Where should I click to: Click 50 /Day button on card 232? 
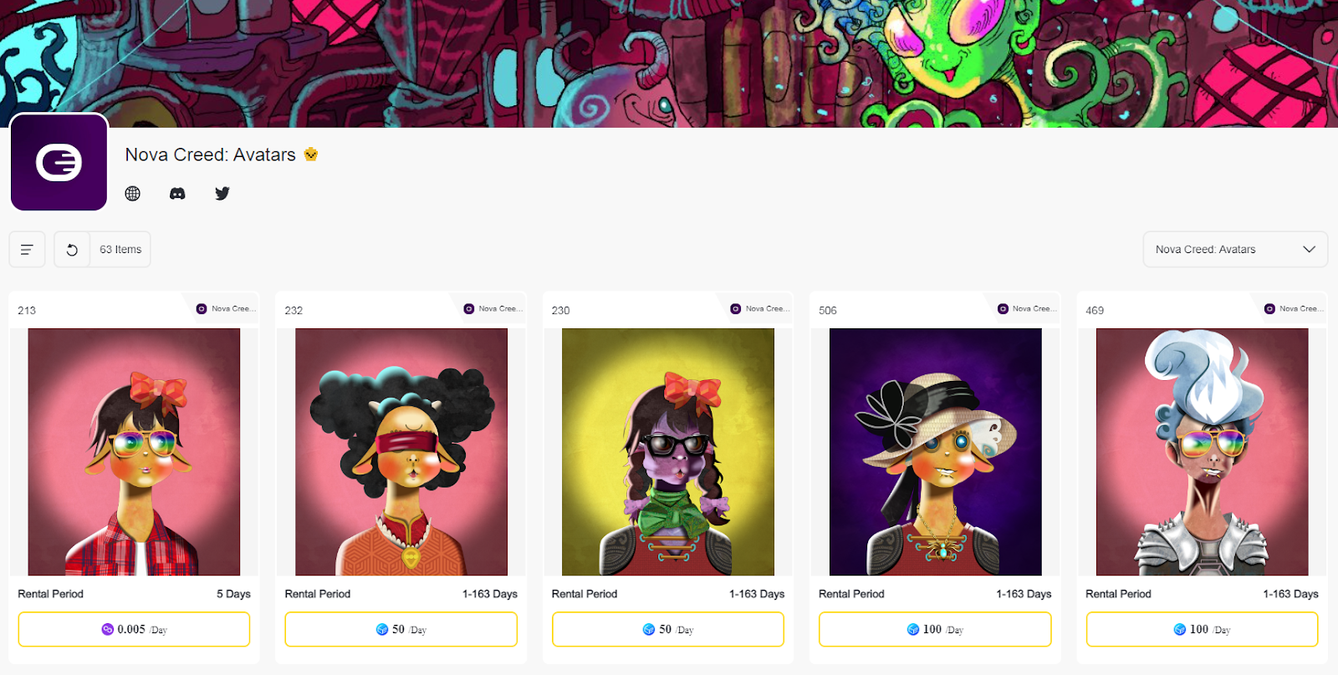click(x=401, y=630)
